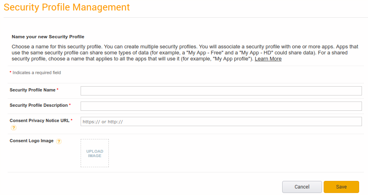Image resolution: width=368 pixels, height=195 pixels.
Task: Focus the Security Profile Name text field
Action: click(221, 91)
